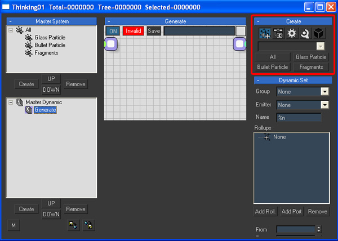Click DOWN under the Master Dynamic list

pyautogui.click(x=51, y=215)
